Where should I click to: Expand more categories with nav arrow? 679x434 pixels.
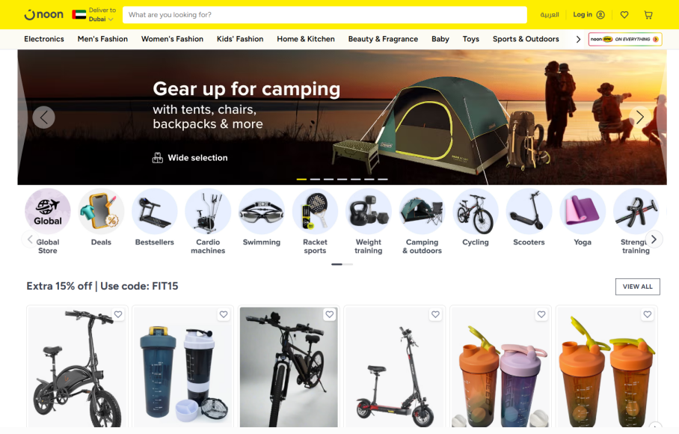pyautogui.click(x=578, y=40)
